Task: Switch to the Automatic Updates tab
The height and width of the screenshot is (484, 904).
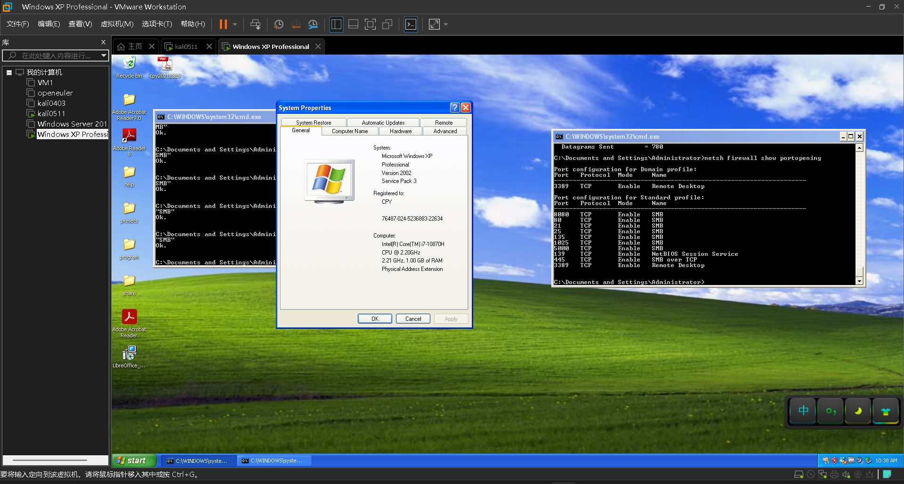Action: [383, 123]
